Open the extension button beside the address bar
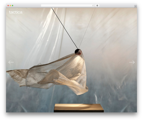 [97, 6]
